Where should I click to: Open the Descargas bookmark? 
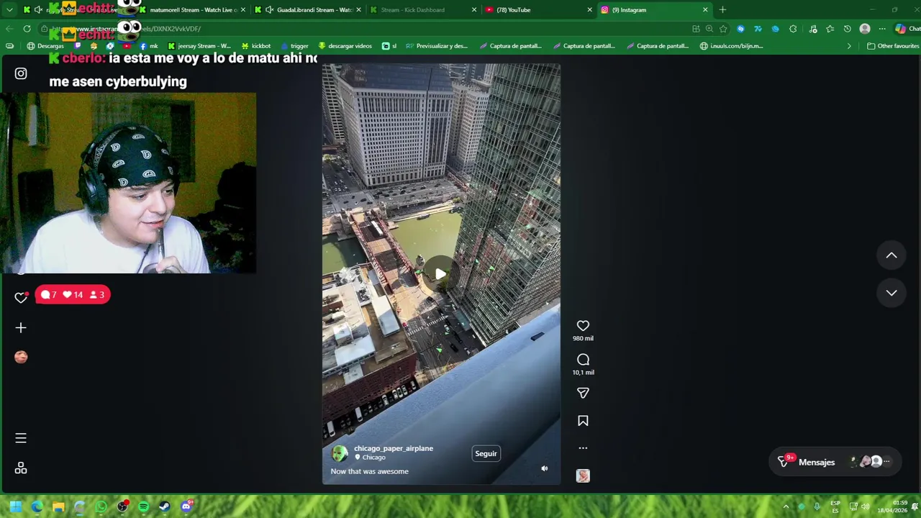[45, 46]
